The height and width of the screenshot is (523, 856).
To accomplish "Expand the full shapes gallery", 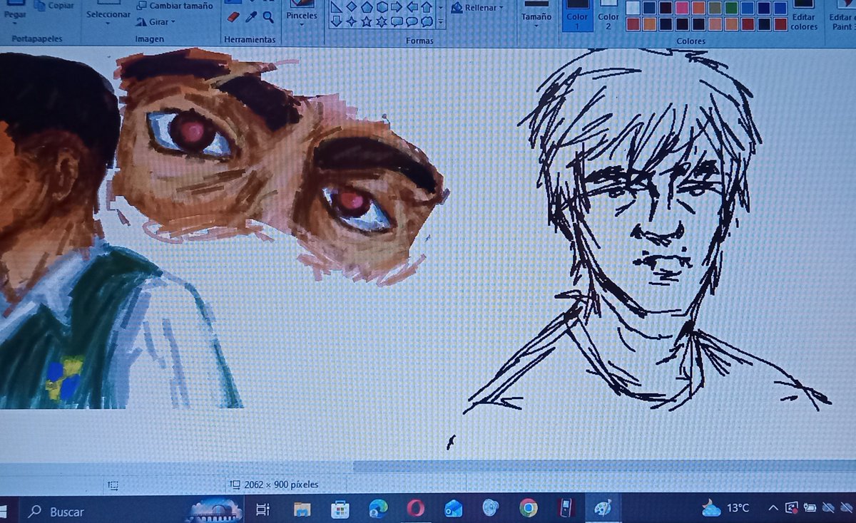I will point(440,22).
